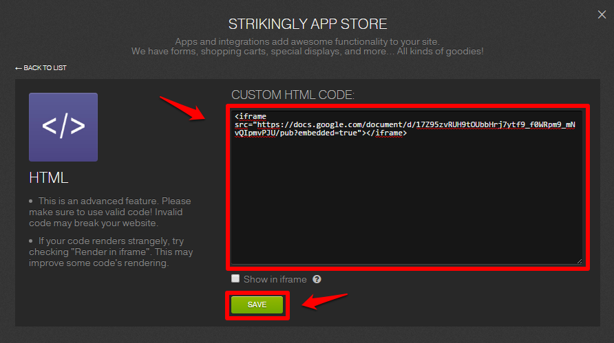Screen dimensions: 614x343
Task: Click inside the custom HTML code textarea
Action: click(407, 188)
